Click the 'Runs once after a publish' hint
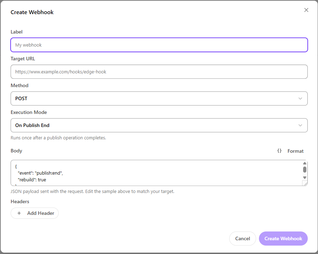Viewport: 318px width, 254px height. pos(58,138)
